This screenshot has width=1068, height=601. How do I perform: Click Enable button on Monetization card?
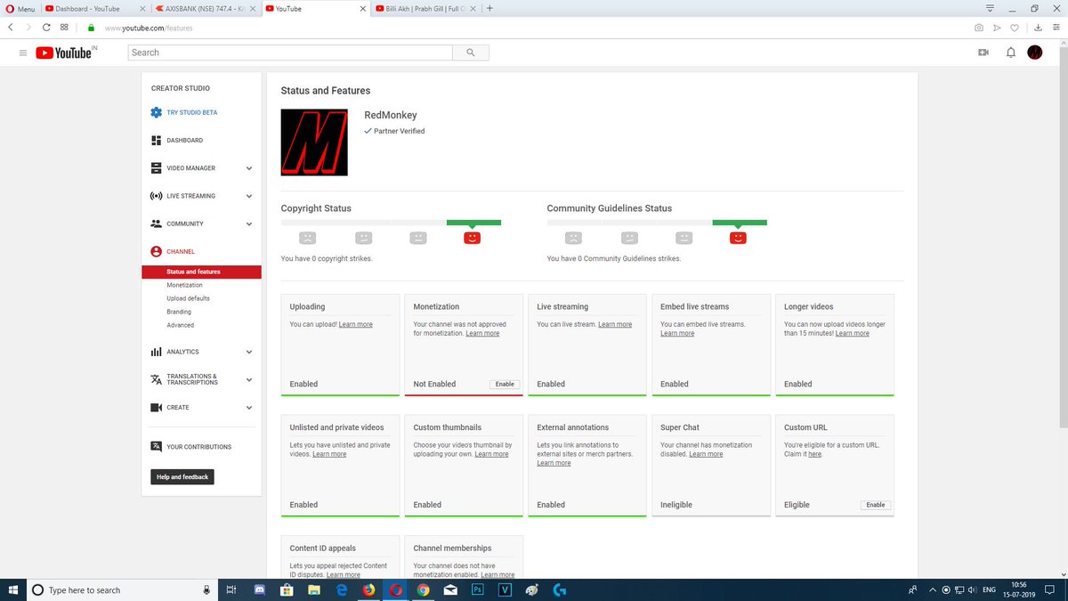click(505, 384)
